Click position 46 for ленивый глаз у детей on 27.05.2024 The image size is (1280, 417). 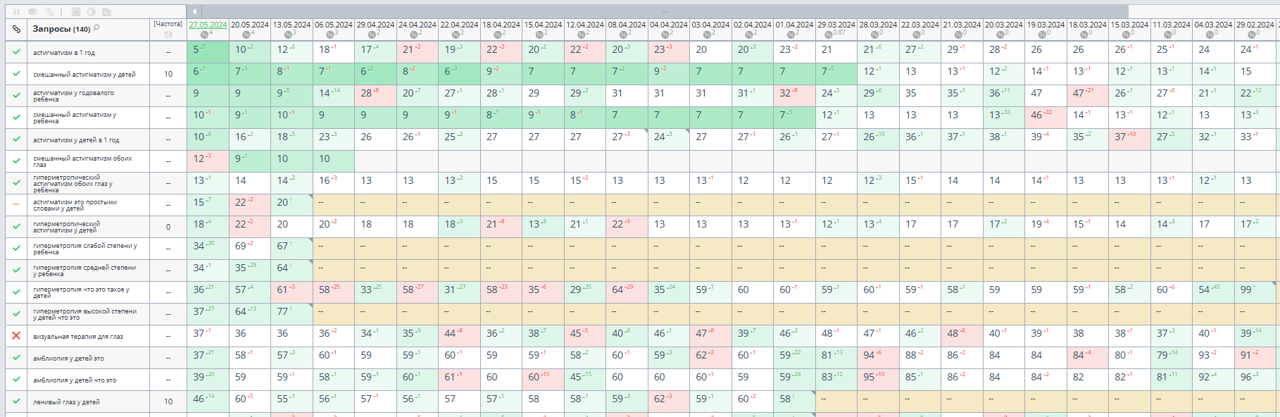(199, 399)
